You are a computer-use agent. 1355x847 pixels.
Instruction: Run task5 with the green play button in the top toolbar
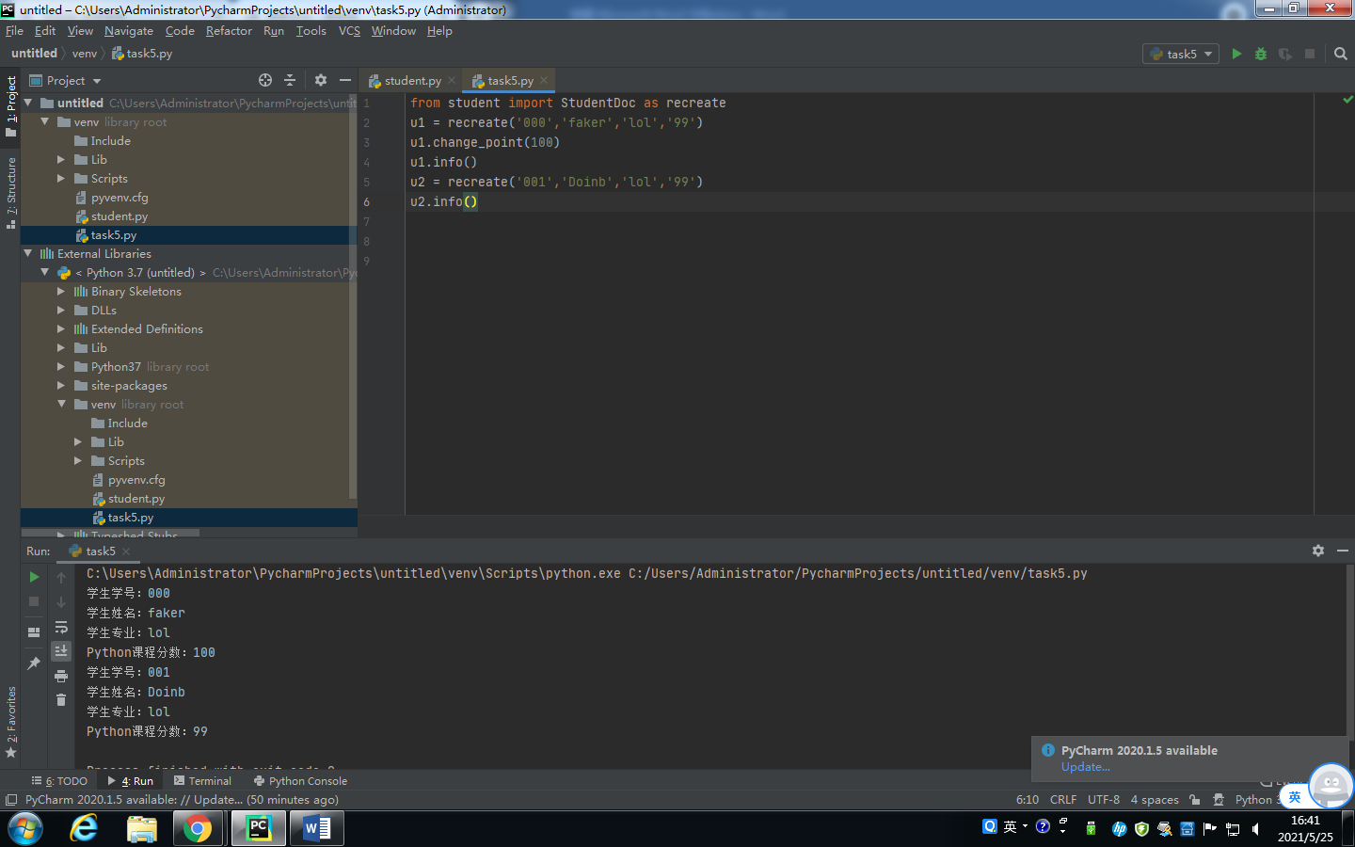pyautogui.click(x=1236, y=54)
